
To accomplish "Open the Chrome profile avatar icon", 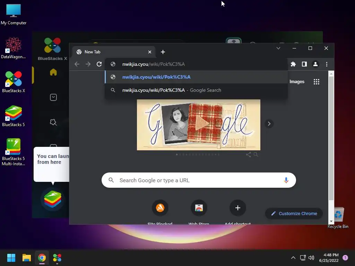I will pos(315,64).
